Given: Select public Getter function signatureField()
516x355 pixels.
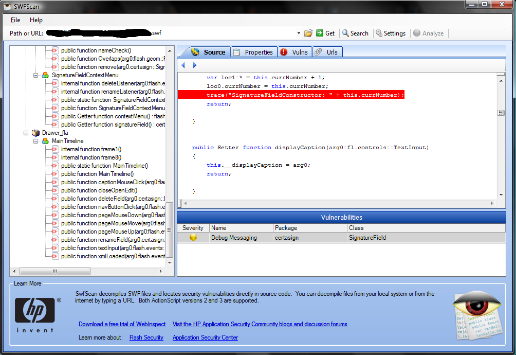Looking at the screenshot, I should pos(113,125).
